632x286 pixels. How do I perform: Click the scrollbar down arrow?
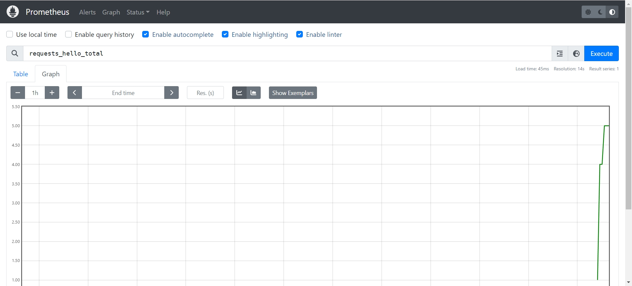coord(628,282)
